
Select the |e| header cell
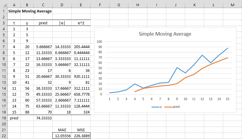tap(62, 23)
